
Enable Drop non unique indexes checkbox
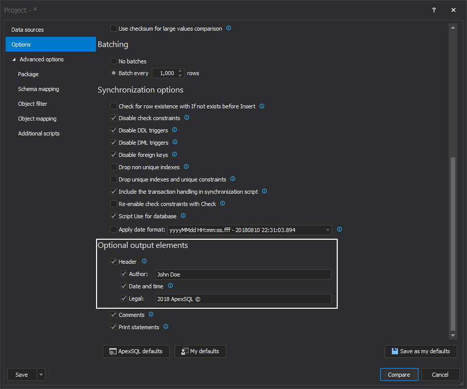(x=114, y=167)
